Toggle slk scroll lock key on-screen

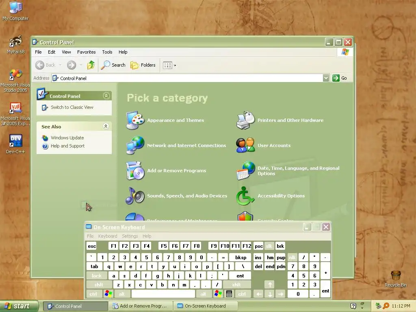point(269,246)
